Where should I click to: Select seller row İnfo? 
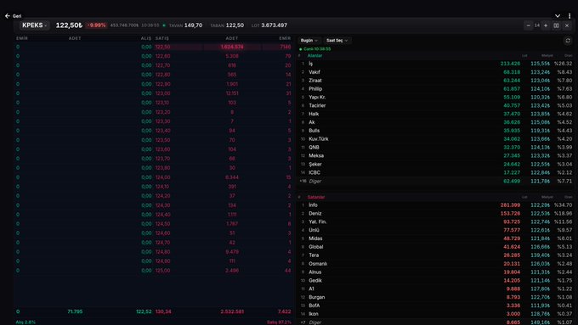point(436,205)
